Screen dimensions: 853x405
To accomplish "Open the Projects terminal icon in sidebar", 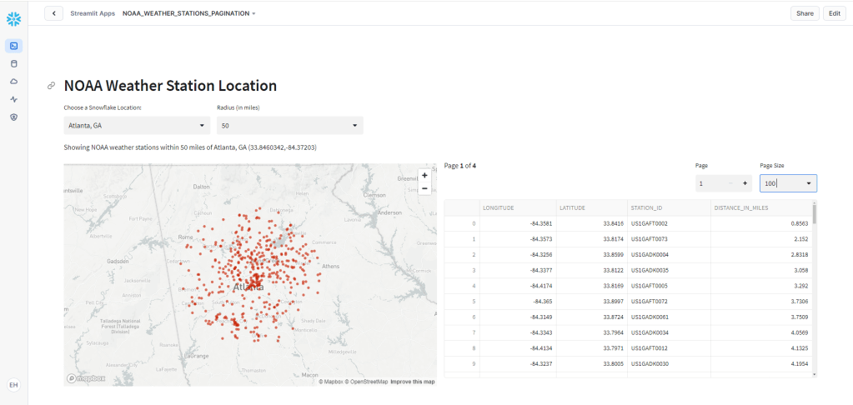I will point(13,46).
